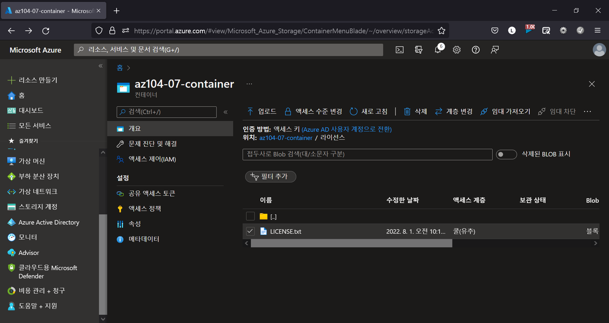Click the resource menu 검색 field

167,112
